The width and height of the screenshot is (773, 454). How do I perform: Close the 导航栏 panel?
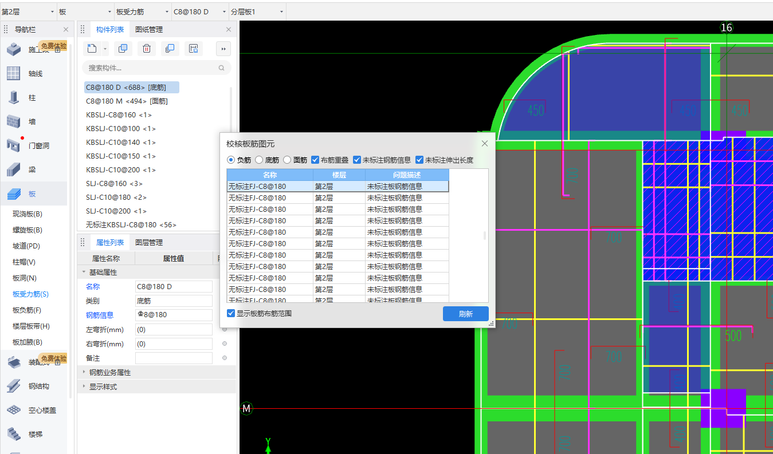(66, 29)
